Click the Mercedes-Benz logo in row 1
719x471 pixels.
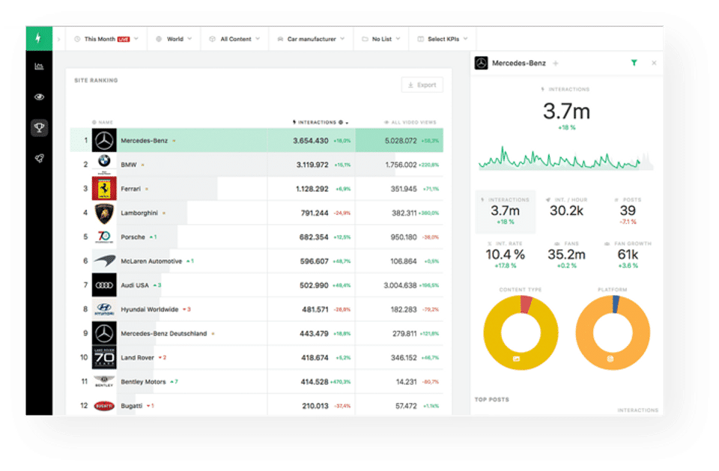coord(104,140)
